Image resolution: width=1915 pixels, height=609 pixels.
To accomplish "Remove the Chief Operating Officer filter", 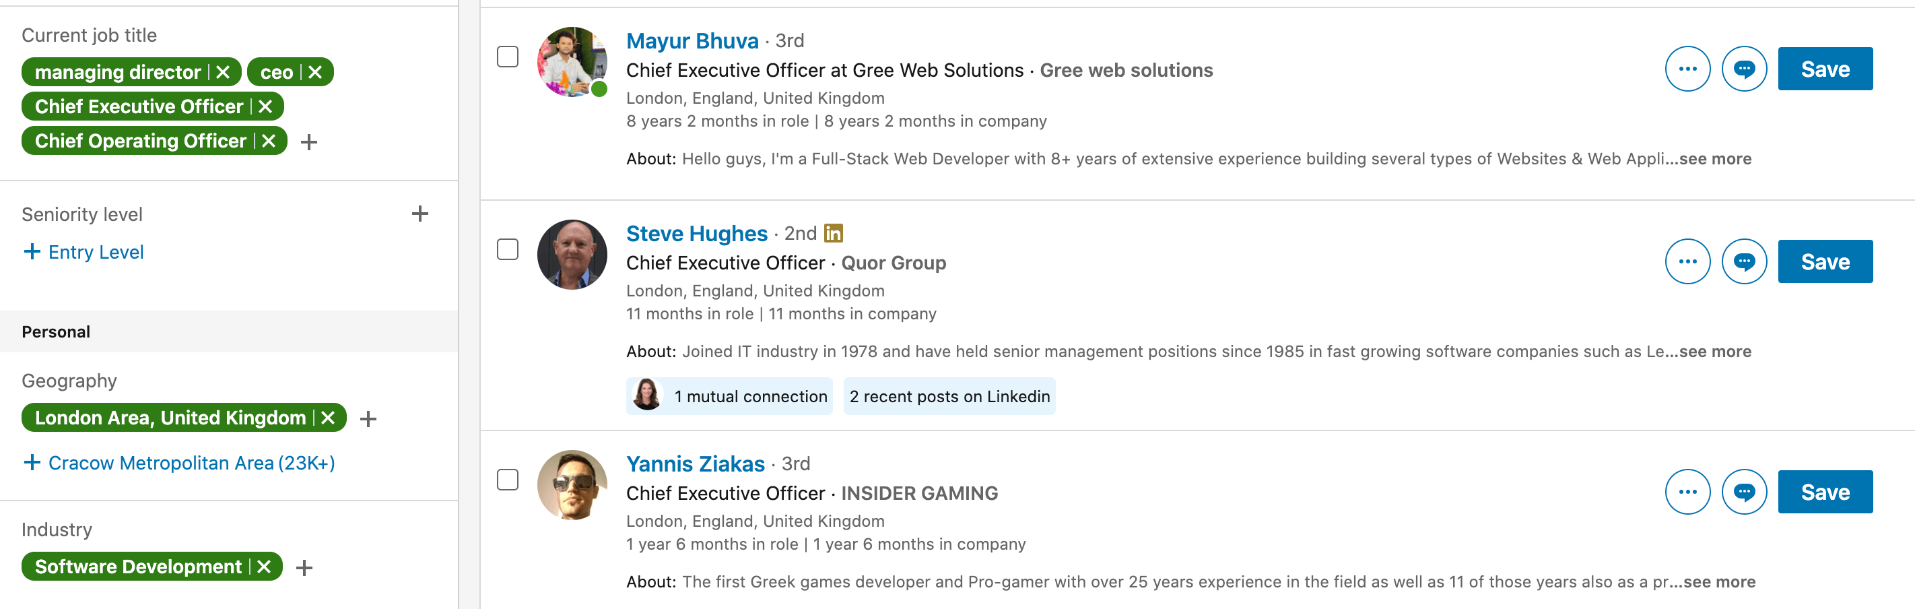I will 269,141.
